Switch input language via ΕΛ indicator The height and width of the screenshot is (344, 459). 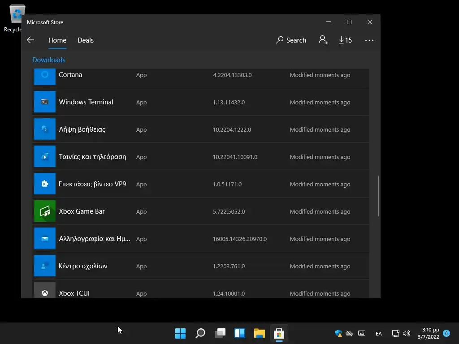coord(379,333)
